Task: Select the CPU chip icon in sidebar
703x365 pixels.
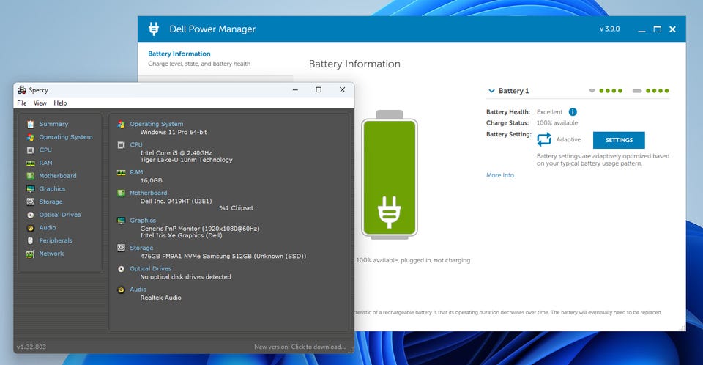Action: (x=31, y=150)
